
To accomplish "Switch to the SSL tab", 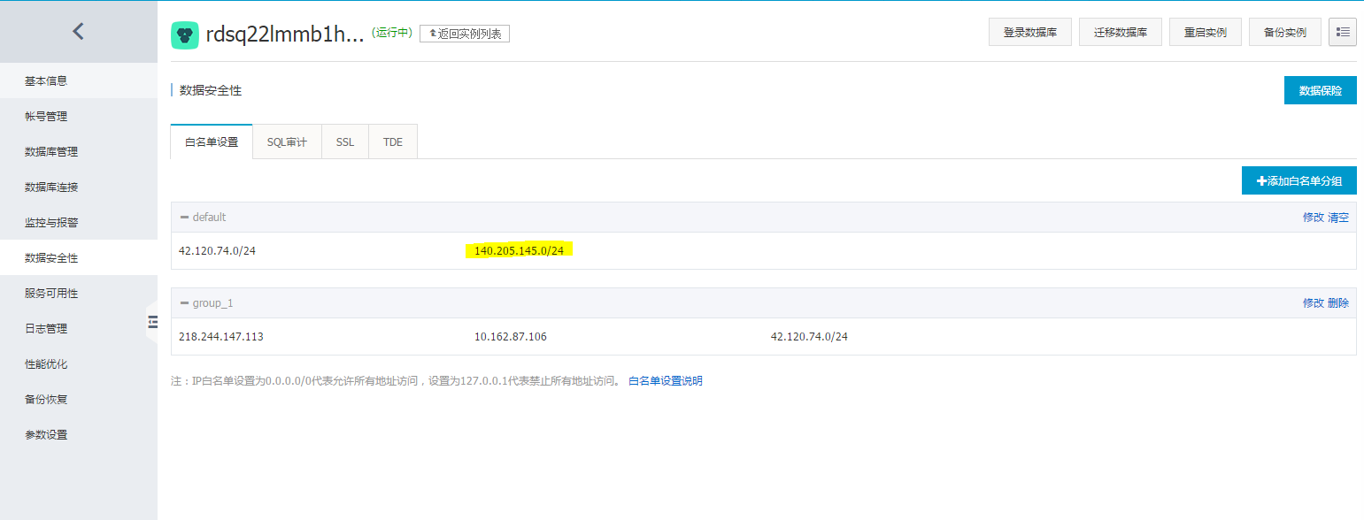I will (x=345, y=141).
